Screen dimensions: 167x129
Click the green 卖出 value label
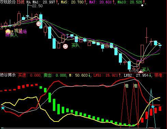[x=55, y=75]
